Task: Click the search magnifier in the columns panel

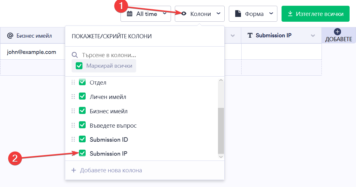Action: point(75,55)
